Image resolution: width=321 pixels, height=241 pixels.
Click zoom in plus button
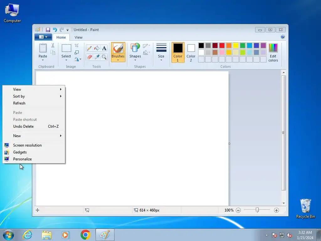[x=276, y=210]
